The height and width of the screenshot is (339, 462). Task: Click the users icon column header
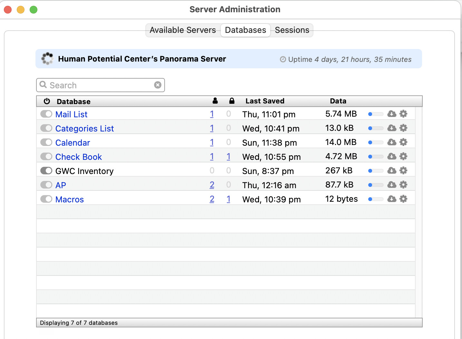tap(215, 101)
